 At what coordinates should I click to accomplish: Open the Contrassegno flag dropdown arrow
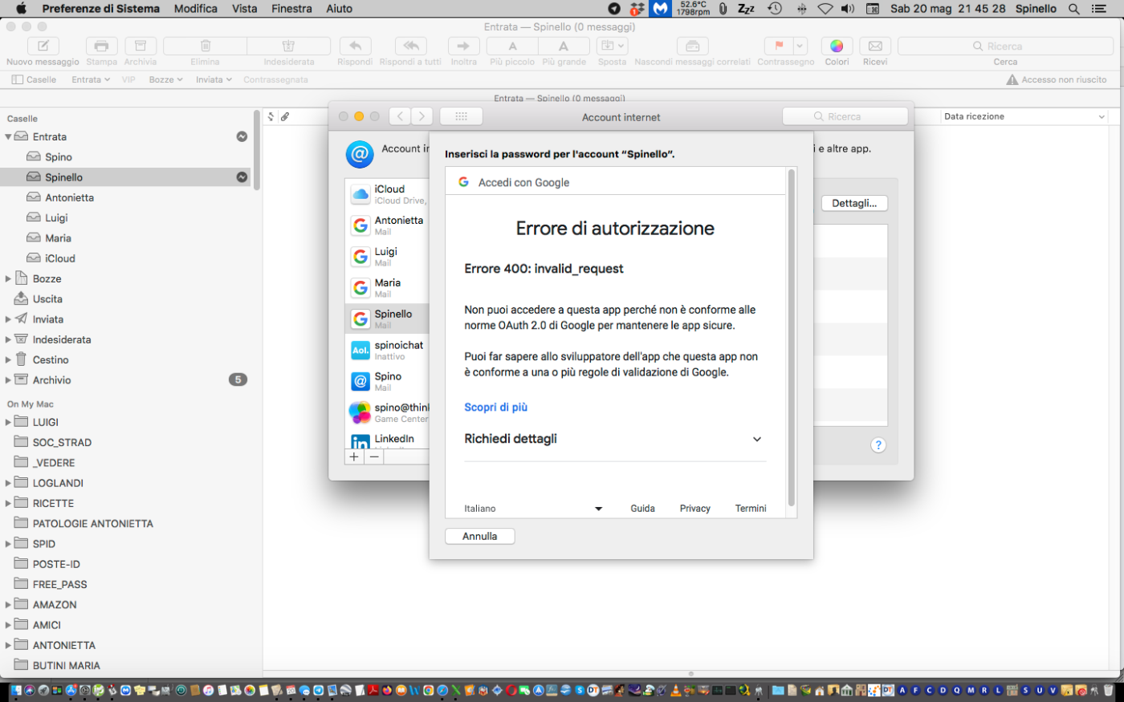coord(800,46)
